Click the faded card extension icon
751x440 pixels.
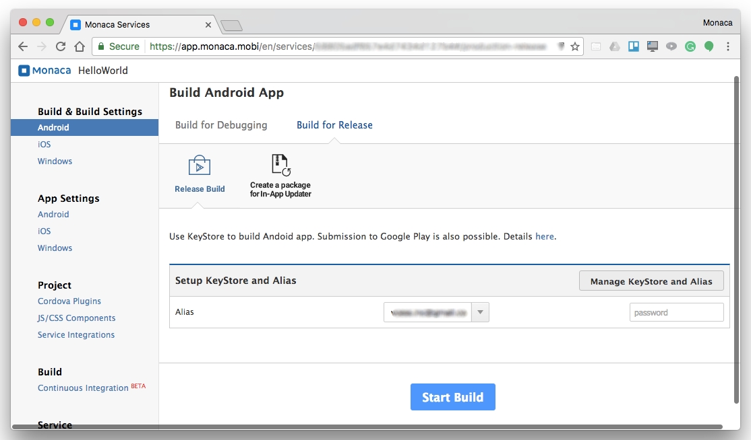pos(596,46)
